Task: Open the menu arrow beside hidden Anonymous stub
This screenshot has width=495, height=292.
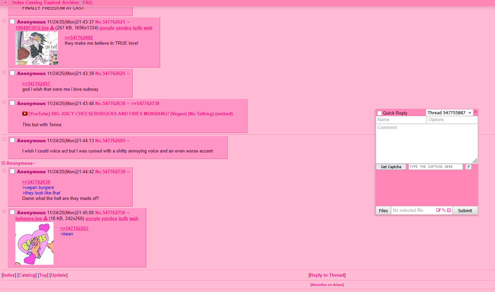Action: (x=34, y=163)
